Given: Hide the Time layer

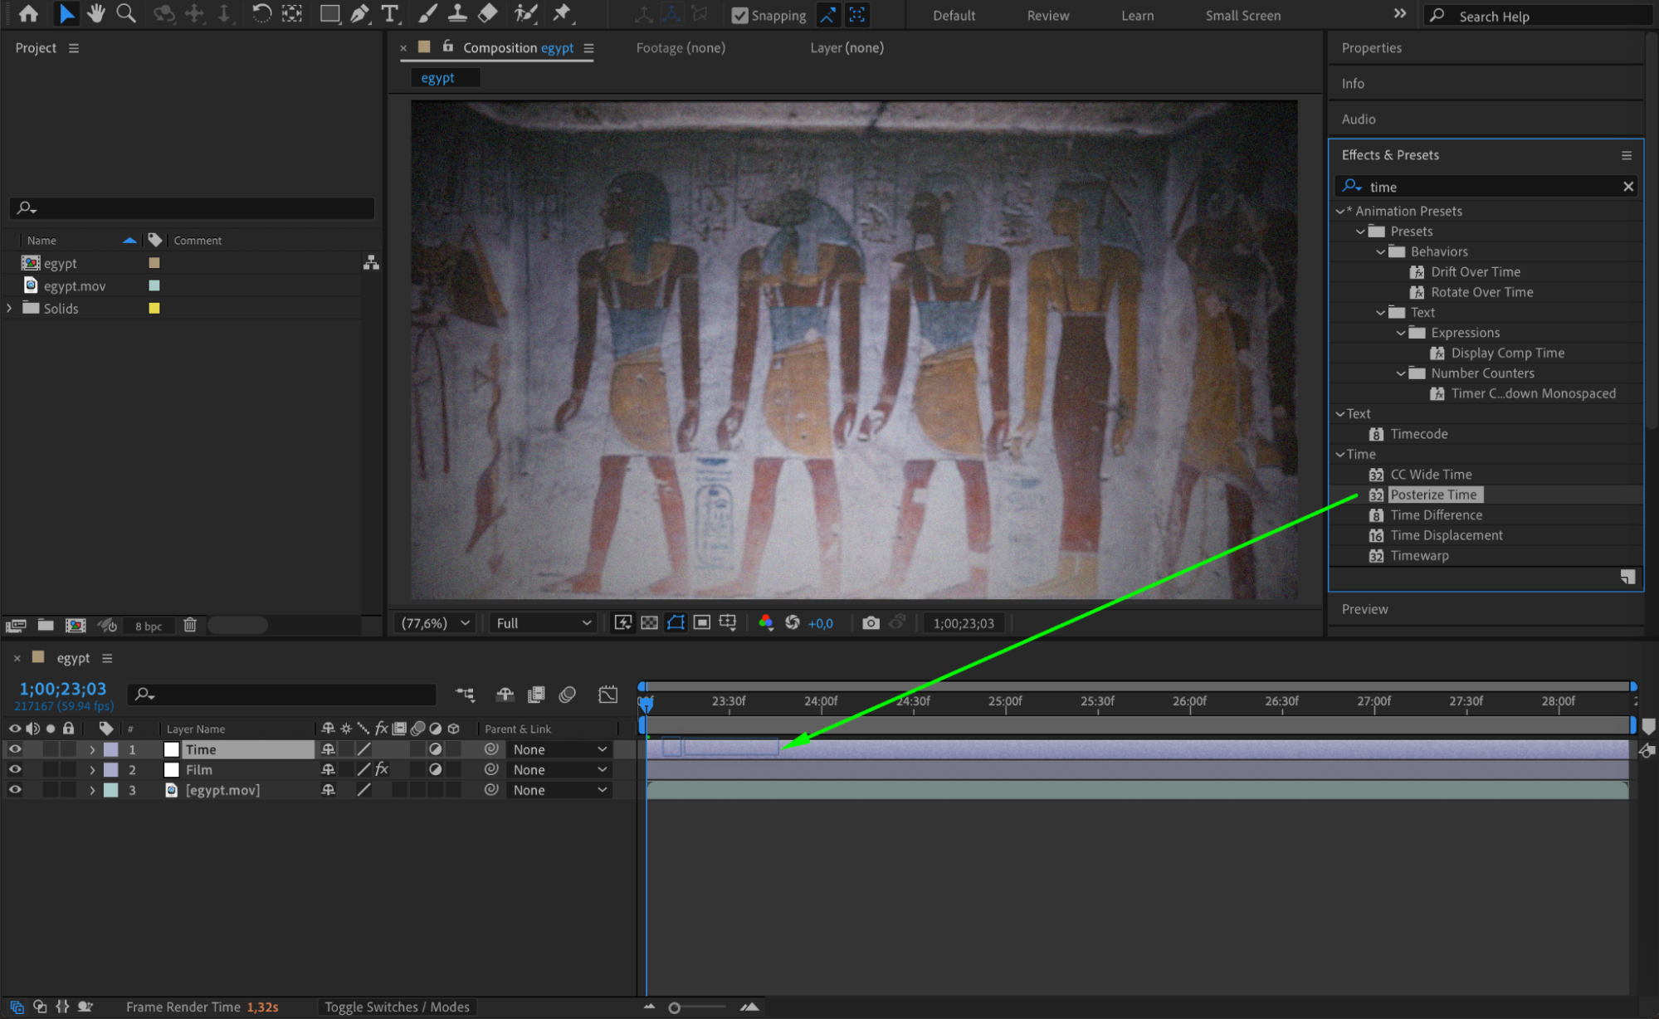Looking at the screenshot, I should [x=15, y=748].
